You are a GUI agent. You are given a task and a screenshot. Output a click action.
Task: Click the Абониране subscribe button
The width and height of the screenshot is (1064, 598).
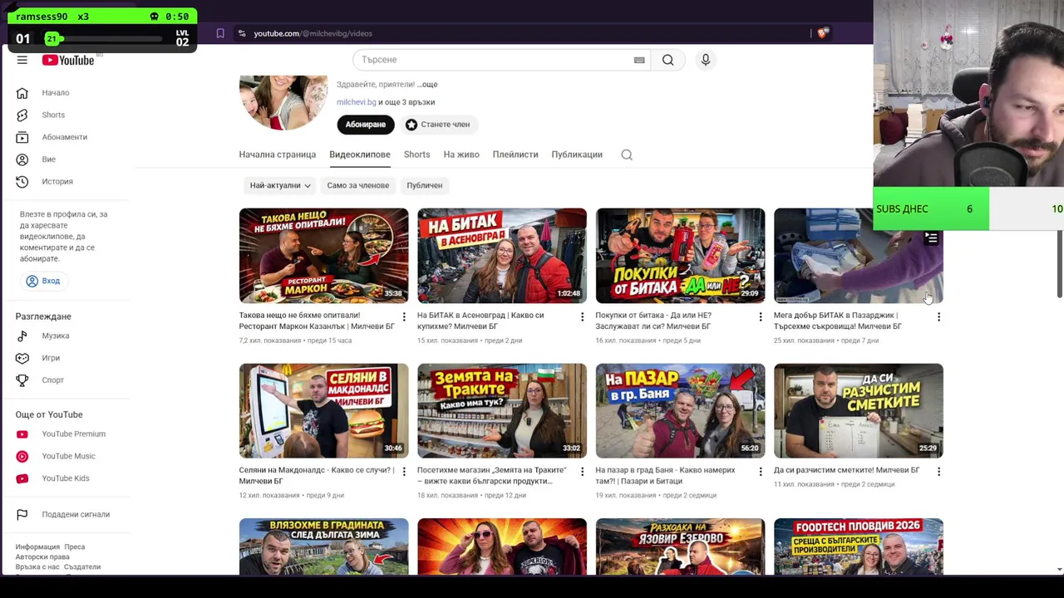(365, 125)
